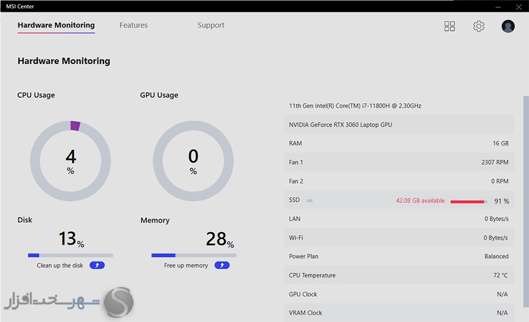Open the Features tab
This screenshot has width=529, height=322.
click(x=133, y=25)
